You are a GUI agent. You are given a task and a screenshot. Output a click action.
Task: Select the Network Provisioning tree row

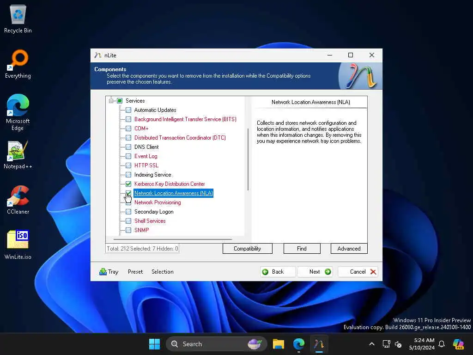pyautogui.click(x=158, y=202)
